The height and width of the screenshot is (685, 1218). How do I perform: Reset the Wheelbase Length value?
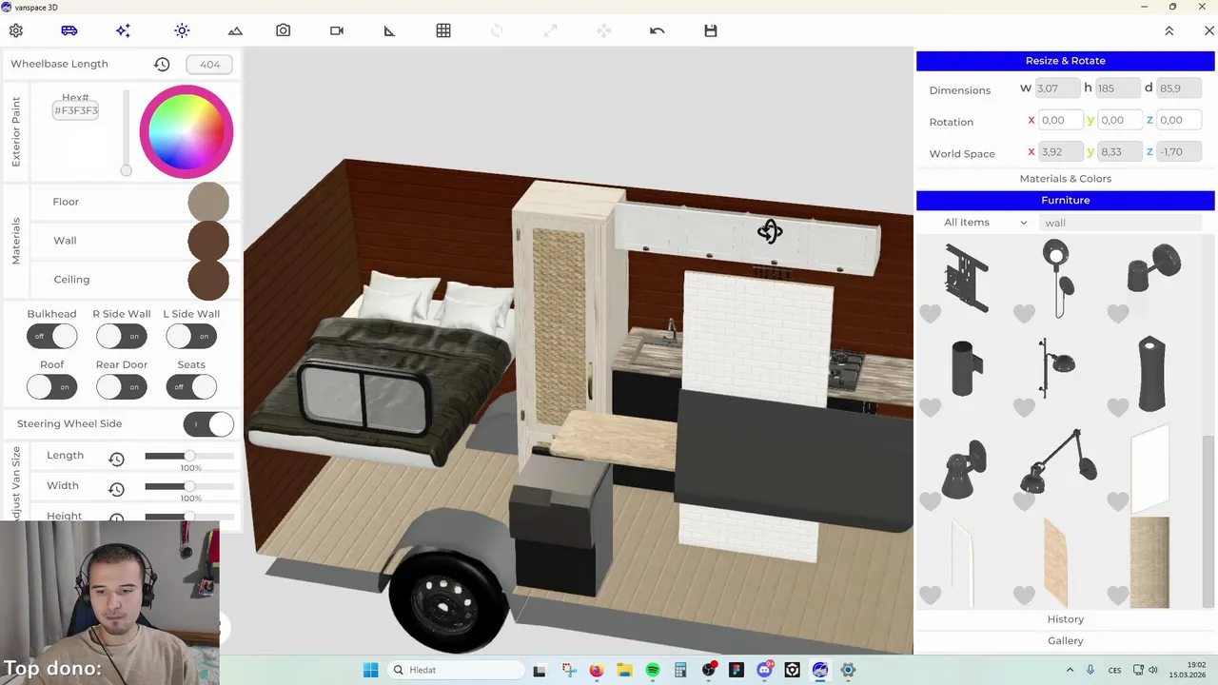162,65
